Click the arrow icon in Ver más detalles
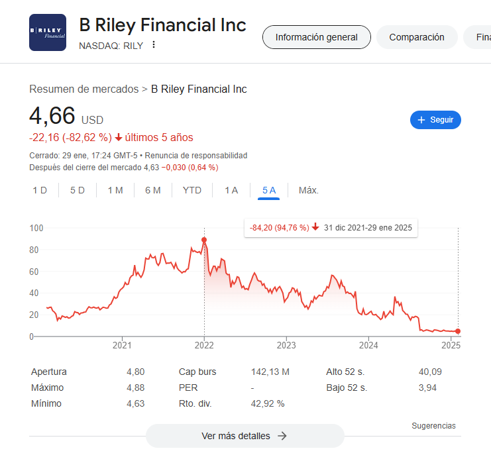Viewport: 491px width, 465px height. 282,436
